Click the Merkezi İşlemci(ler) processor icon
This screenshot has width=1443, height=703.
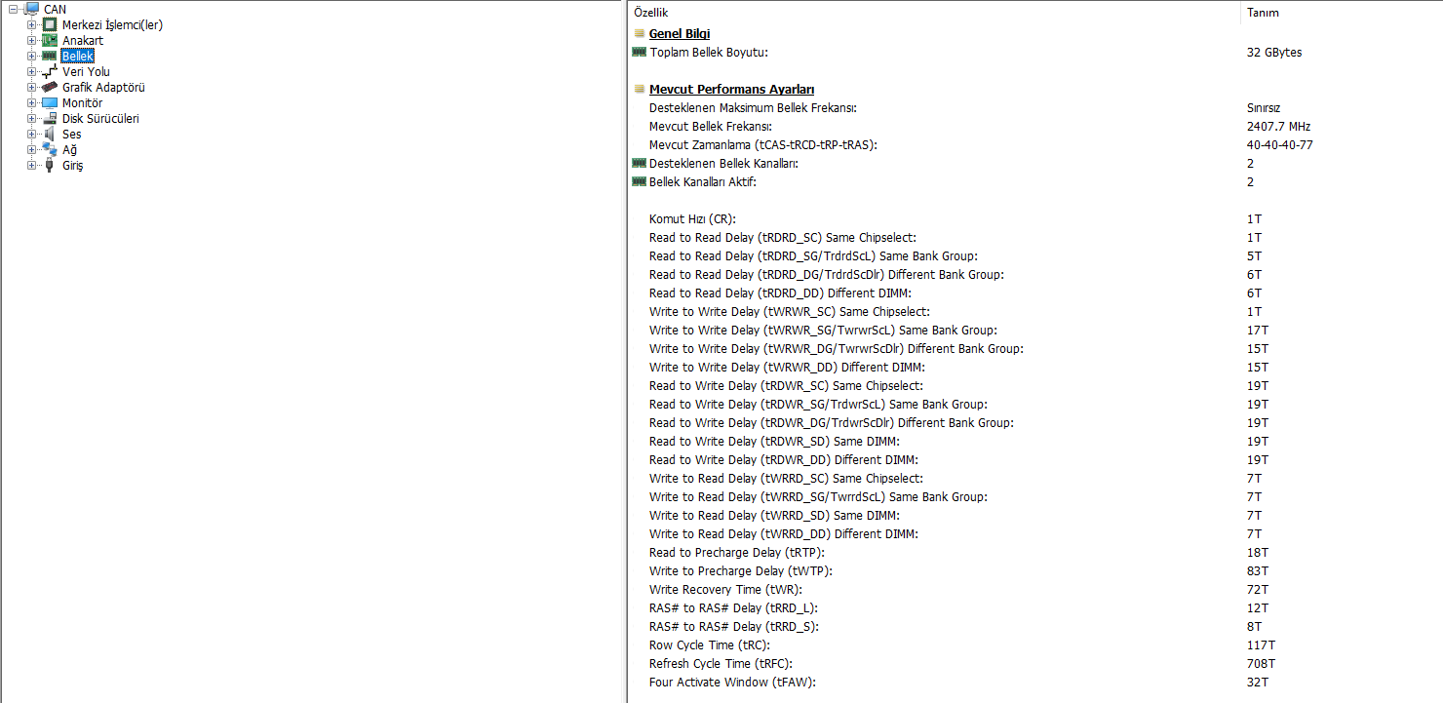click(x=50, y=24)
